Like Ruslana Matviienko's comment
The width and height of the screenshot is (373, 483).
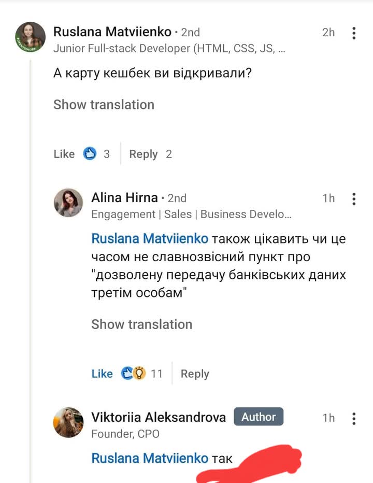click(64, 154)
